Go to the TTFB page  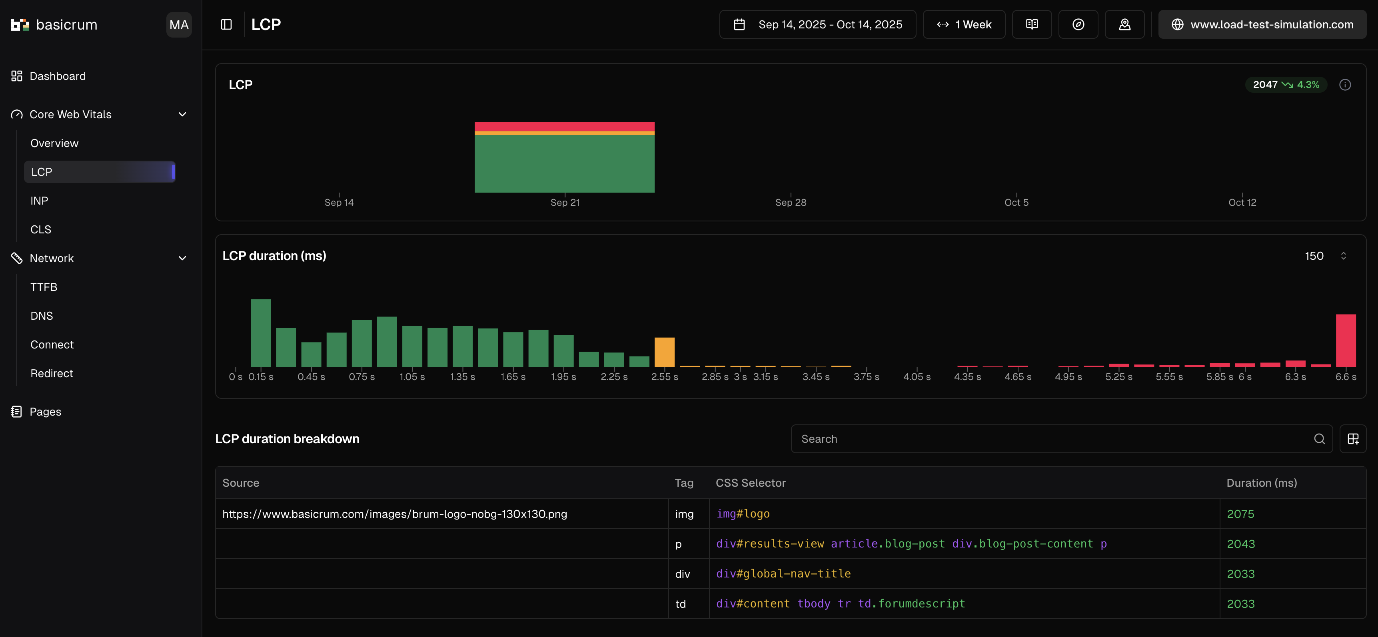pos(44,287)
